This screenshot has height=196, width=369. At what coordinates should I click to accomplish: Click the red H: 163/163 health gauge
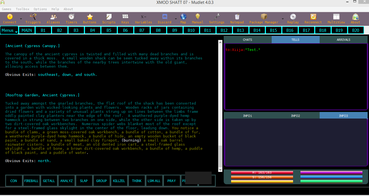tap(262, 172)
